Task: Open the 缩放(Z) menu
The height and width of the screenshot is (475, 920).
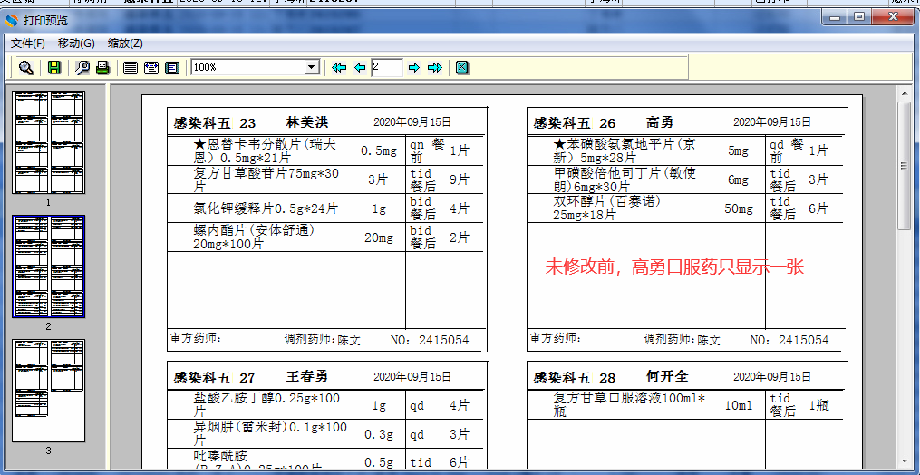Action: click(x=125, y=43)
